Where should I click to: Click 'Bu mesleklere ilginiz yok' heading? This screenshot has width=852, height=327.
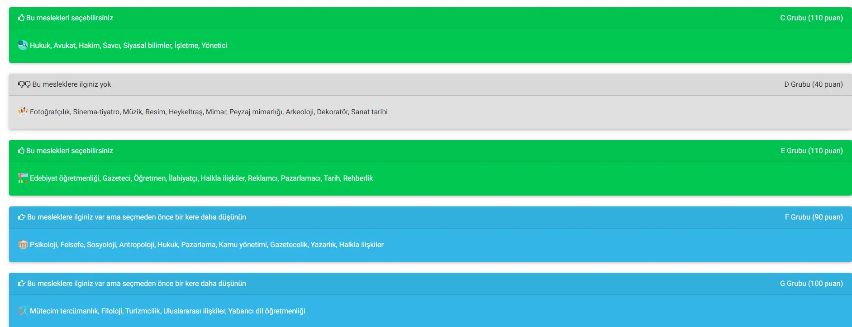point(71,84)
